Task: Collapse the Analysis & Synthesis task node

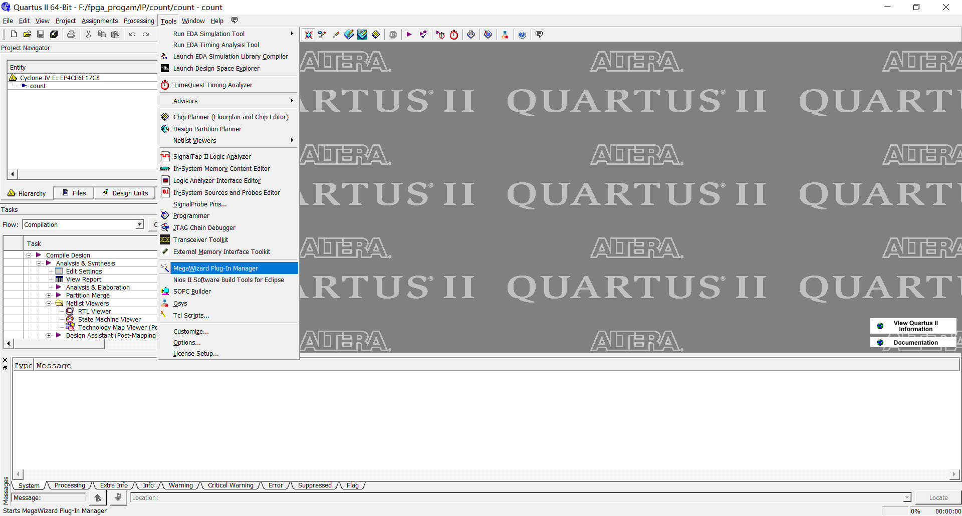Action: click(x=39, y=263)
